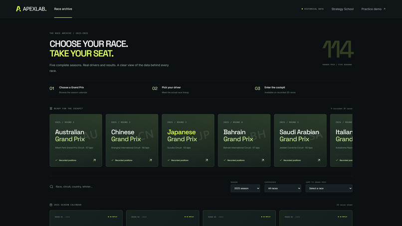Screen dimensions: 402x226
Task: Click the Practice demo arrow icon
Action: point(385,9)
